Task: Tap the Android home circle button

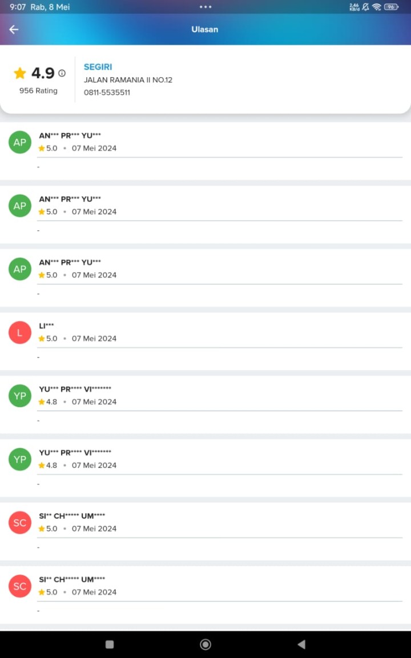Action: [205, 644]
